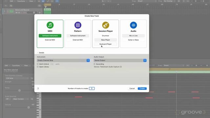Click the Q button beside 1/16 Note
210x118 pixels.
point(32,78)
